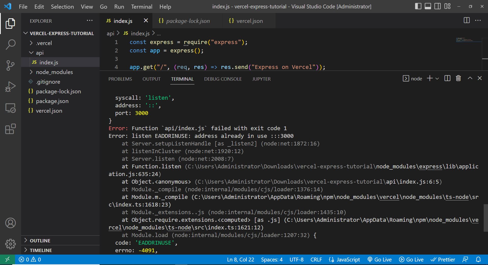Open the Search view in activity bar

coord(10,44)
